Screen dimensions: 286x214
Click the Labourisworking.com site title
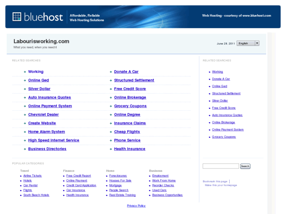41,41
